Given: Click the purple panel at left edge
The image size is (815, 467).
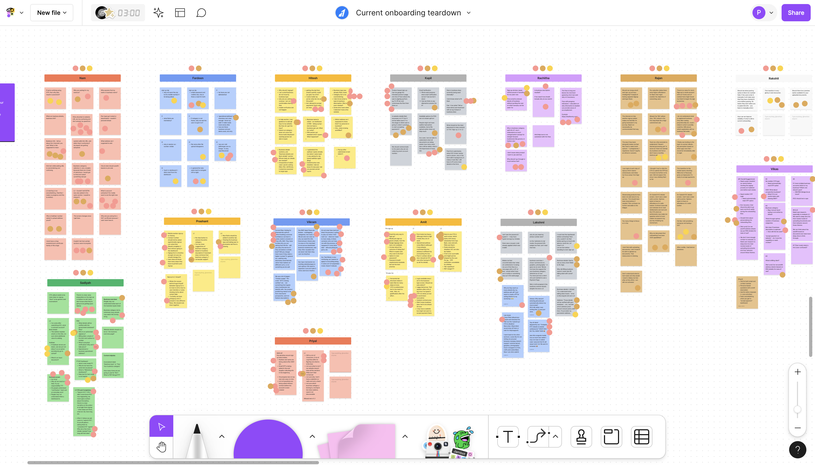Looking at the screenshot, I should (7, 113).
